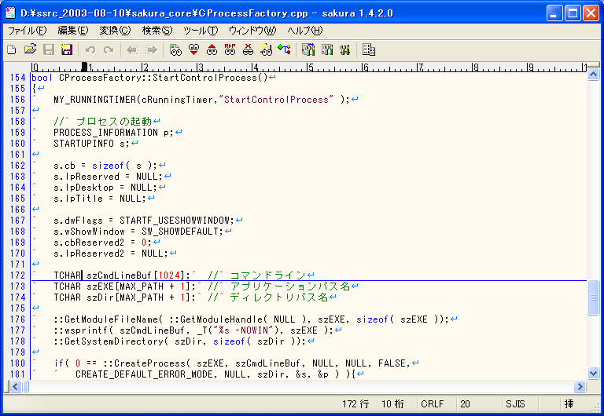604x416 pixels.
Task: Click the vertical scrollbar thumb
Action: click(593, 297)
